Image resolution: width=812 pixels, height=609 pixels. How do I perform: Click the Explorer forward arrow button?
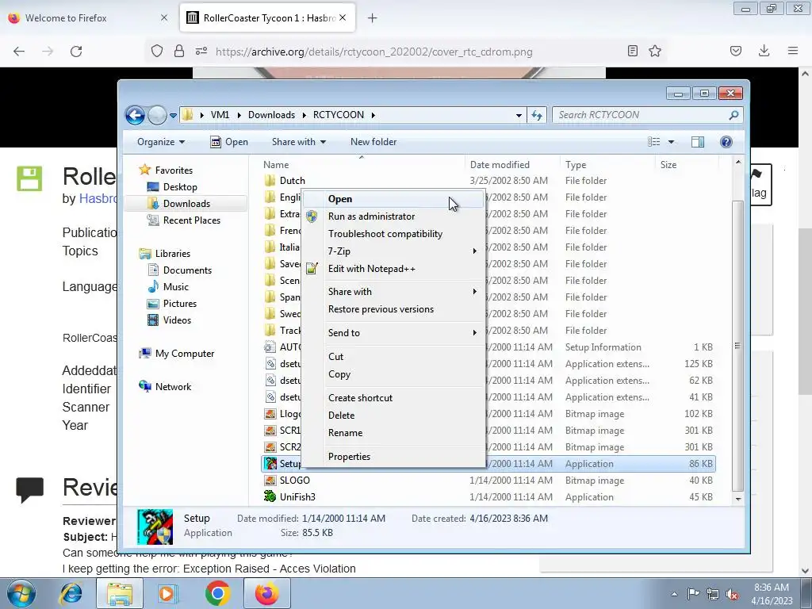(157, 115)
